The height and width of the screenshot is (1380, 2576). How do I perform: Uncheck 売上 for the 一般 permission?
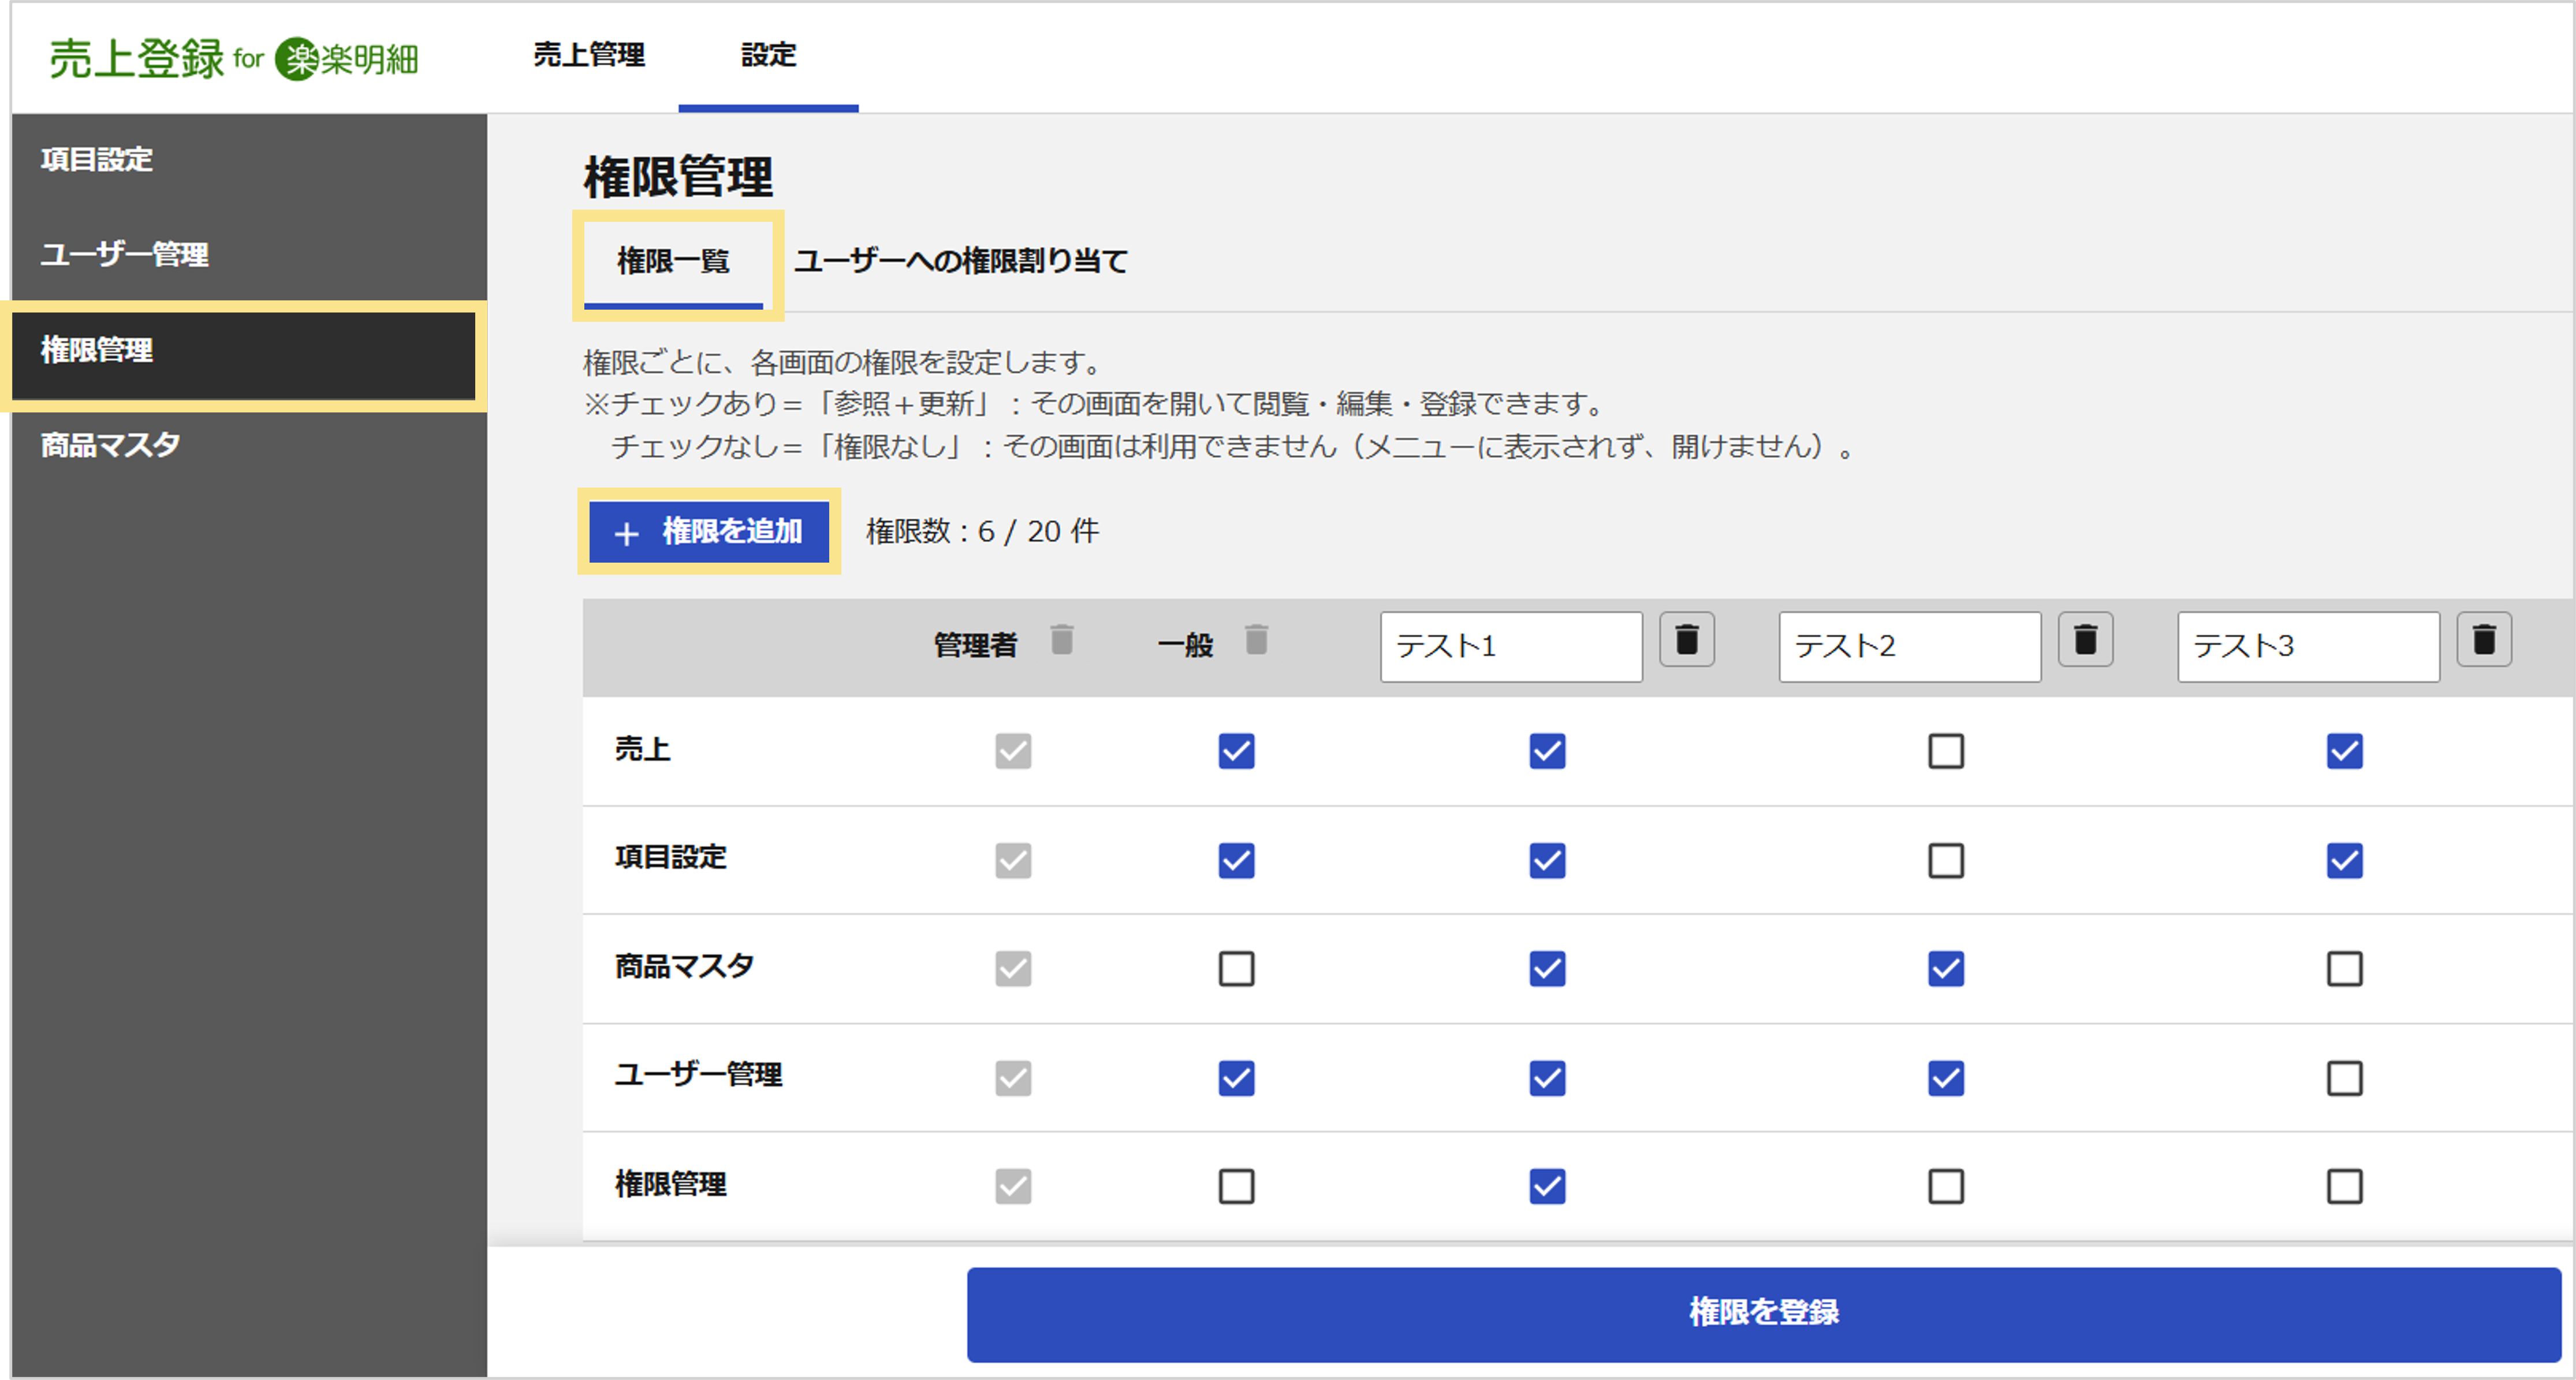pos(1236,751)
